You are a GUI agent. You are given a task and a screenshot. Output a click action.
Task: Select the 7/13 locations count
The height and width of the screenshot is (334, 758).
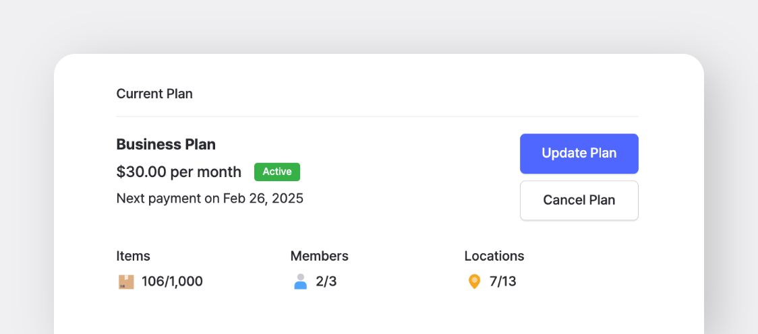point(502,281)
